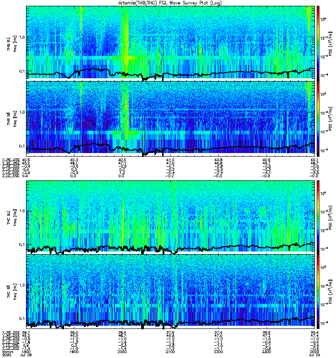Screen dimensions: 336x358
Task: Click the bottom panel PSD color bar
Action: coord(318,292)
